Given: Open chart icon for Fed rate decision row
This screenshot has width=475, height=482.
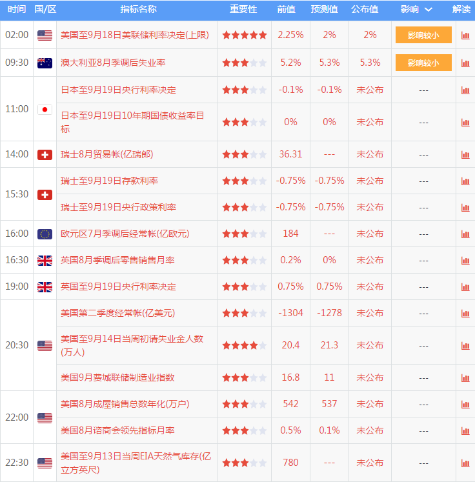Looking at the screenshot, I should pyautogui.click(x=465, y=35).
